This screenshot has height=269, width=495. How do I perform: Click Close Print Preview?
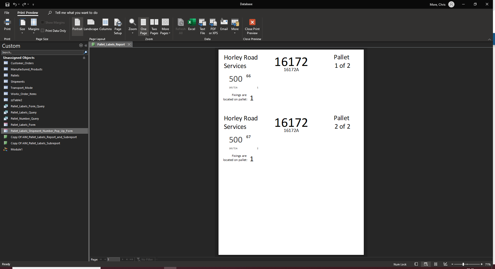point(252,26)
